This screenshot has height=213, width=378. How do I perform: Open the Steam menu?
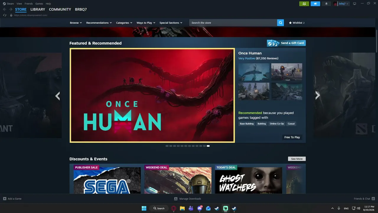pyautogui.click(x=10, y=4)
